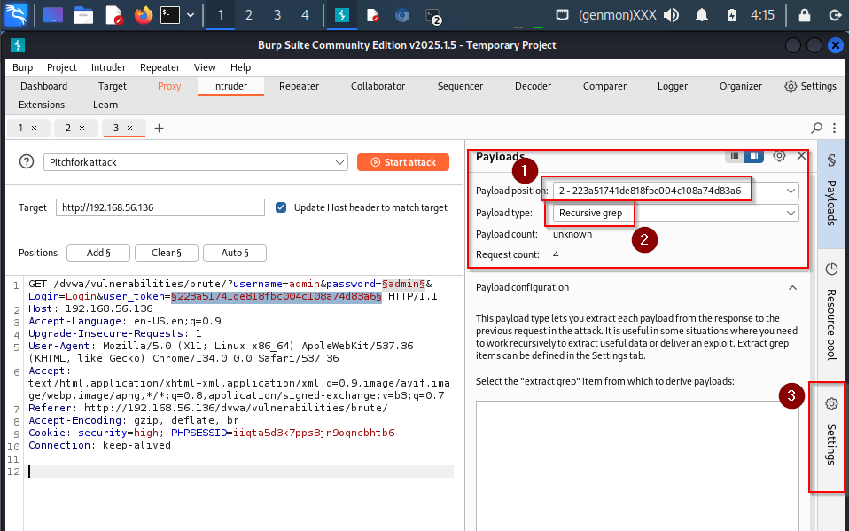Collapse the Payload configuration section
This screenshot has height=531, width=849.
791,287
